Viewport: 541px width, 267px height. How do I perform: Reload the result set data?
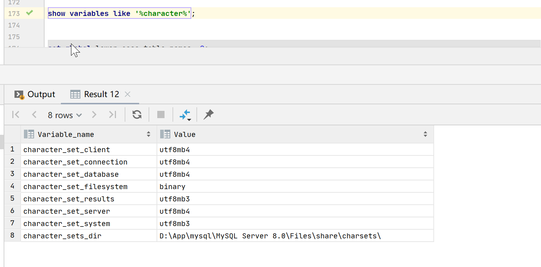(x=137, y=115)
